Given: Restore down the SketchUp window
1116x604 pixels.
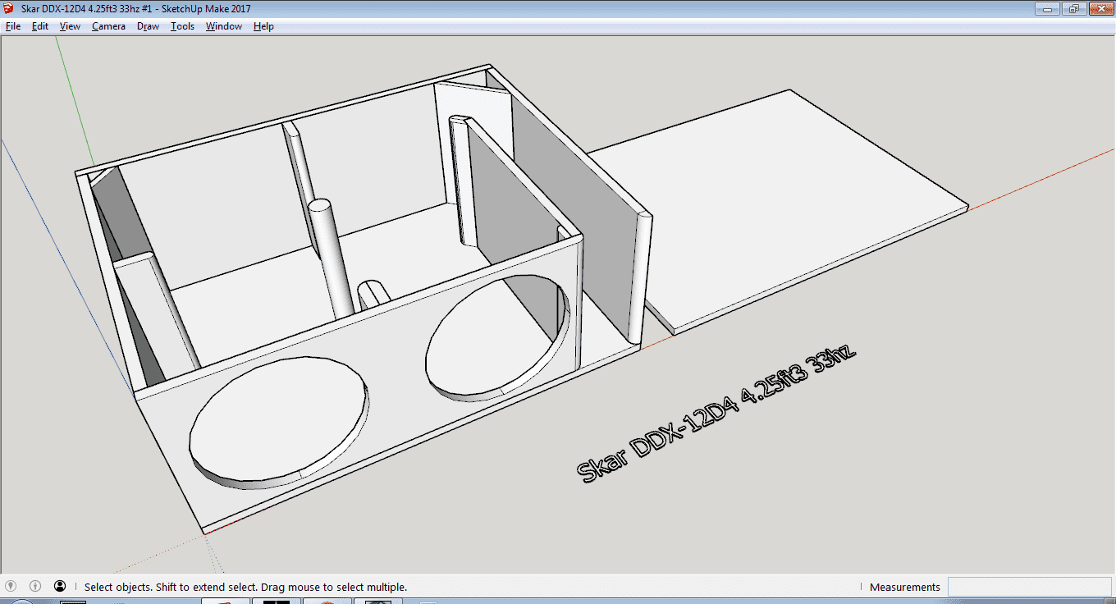Looking at the screenshot, I should click(1073, 8).
